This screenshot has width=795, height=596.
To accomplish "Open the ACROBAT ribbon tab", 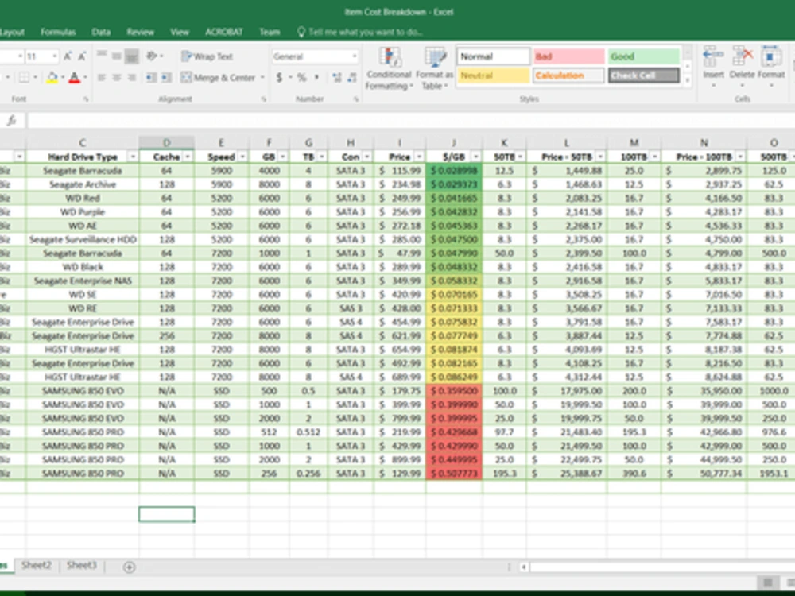I will [223, 32].
